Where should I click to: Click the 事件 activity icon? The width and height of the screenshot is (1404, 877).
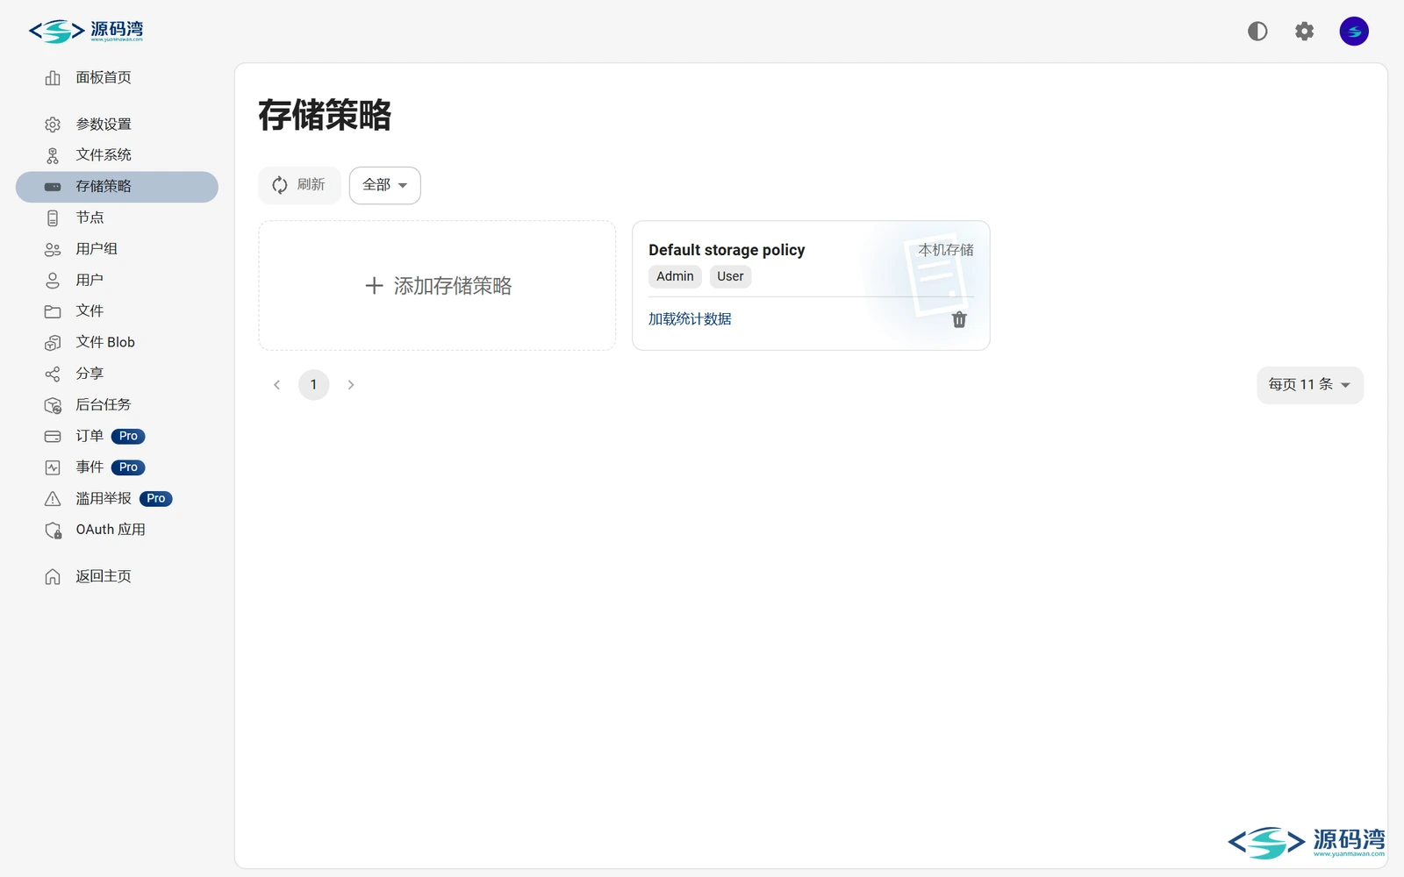point(53,468)
